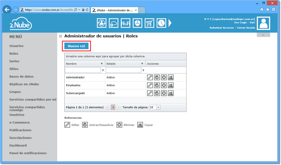The width and height of the screenshot is (281, 165).
Task: Open the shopping cart icon in toolbar
Action: pos(149,23)
